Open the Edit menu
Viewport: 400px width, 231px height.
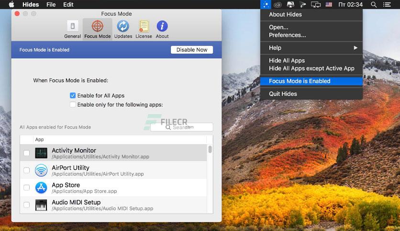tap(68, 5)
